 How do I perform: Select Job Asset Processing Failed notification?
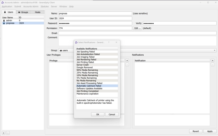click(97, 83)
